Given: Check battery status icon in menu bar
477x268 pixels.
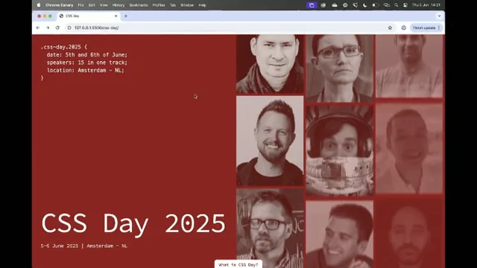Looking at the screenshot, I should point(376,5).
